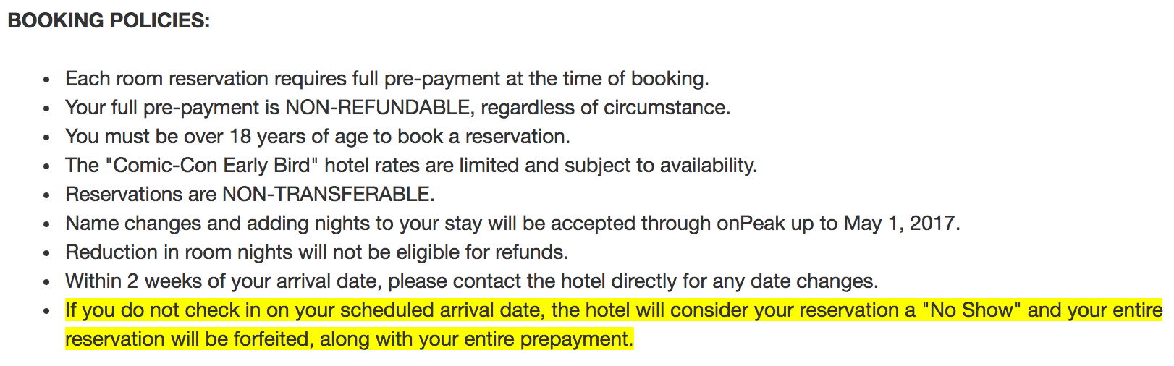Click the over 18 years age policy
Screen dimensions: 1174x366
point(317,136)
